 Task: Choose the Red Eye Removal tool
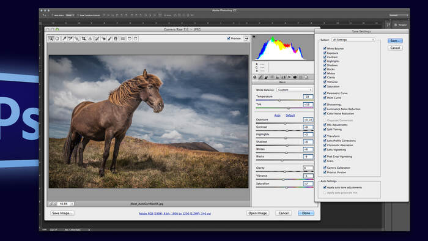pos(103,39)
